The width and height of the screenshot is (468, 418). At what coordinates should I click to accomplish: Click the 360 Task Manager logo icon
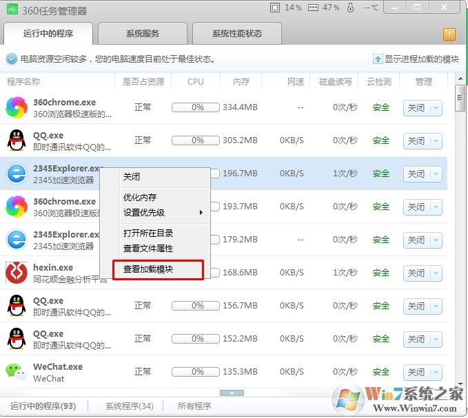coord(12,10)
